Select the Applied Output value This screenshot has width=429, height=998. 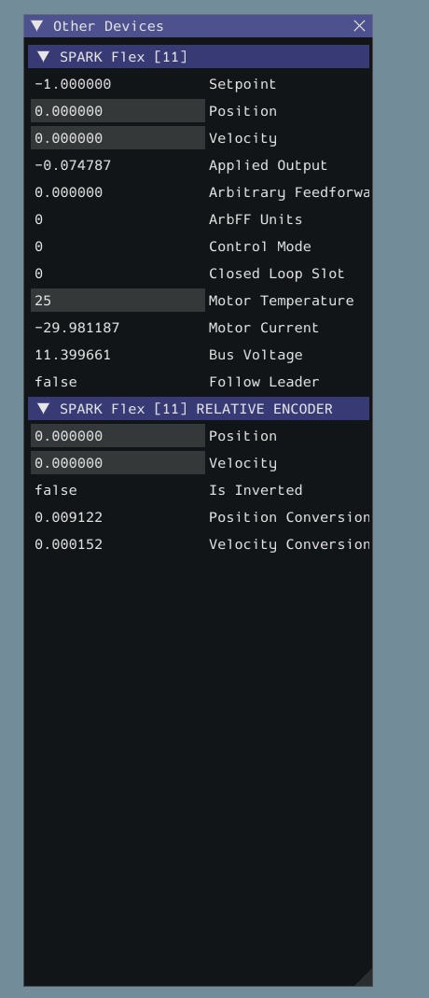click(73, 165)
